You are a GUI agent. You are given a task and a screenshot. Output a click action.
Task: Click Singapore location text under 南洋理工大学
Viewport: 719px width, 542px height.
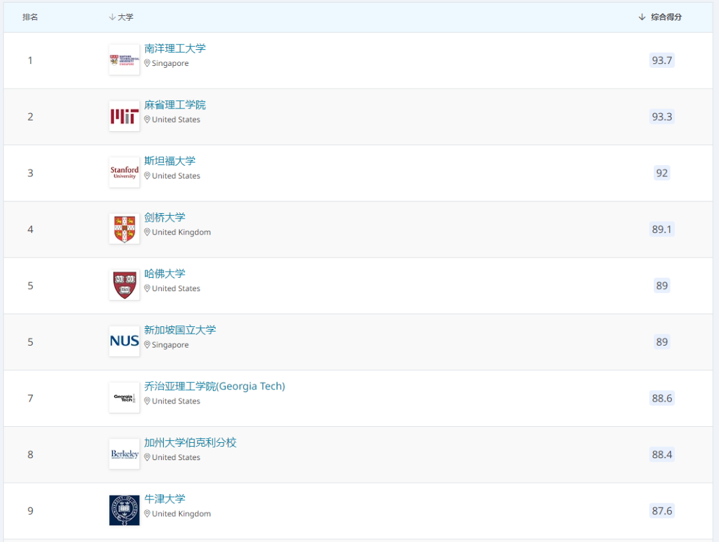pos(170,63)
